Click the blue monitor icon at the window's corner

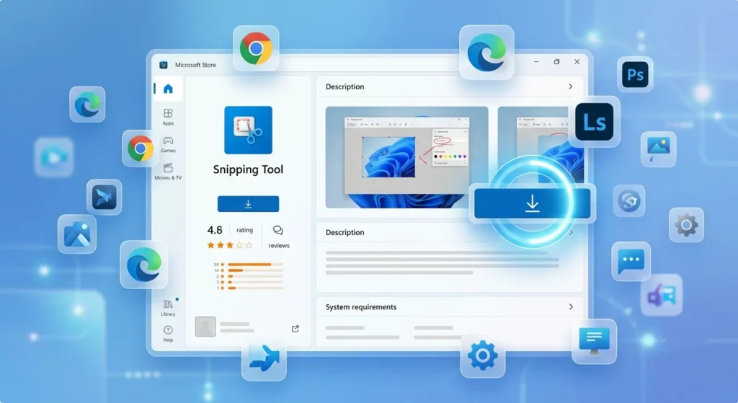pos(594,341)
